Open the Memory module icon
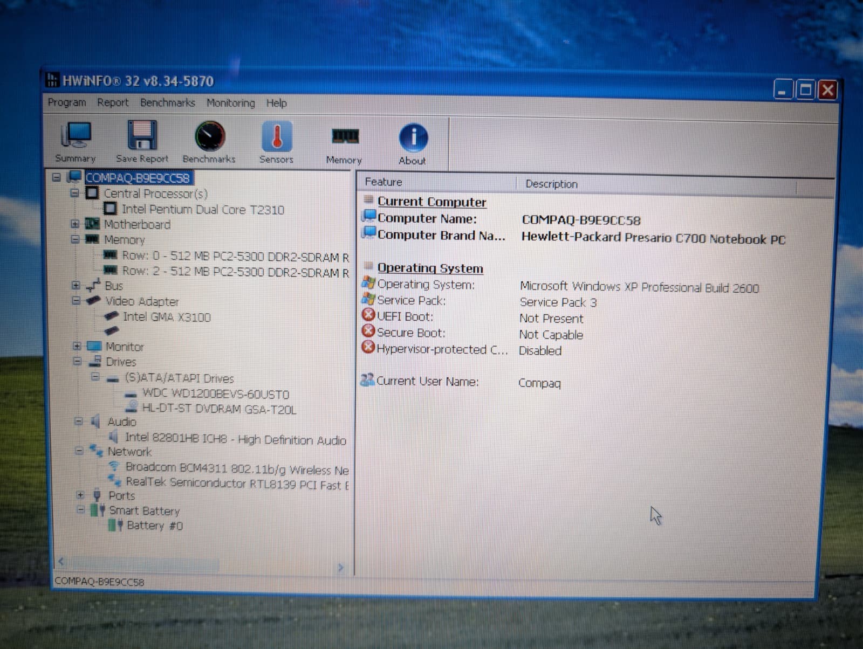 345,135
